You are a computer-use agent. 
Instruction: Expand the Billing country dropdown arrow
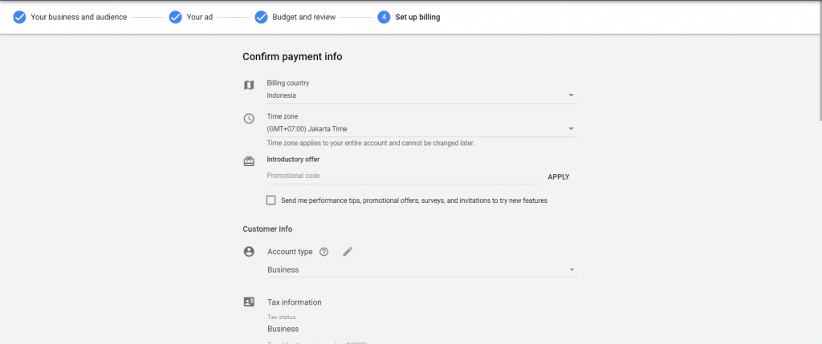(x=571, y=95)
